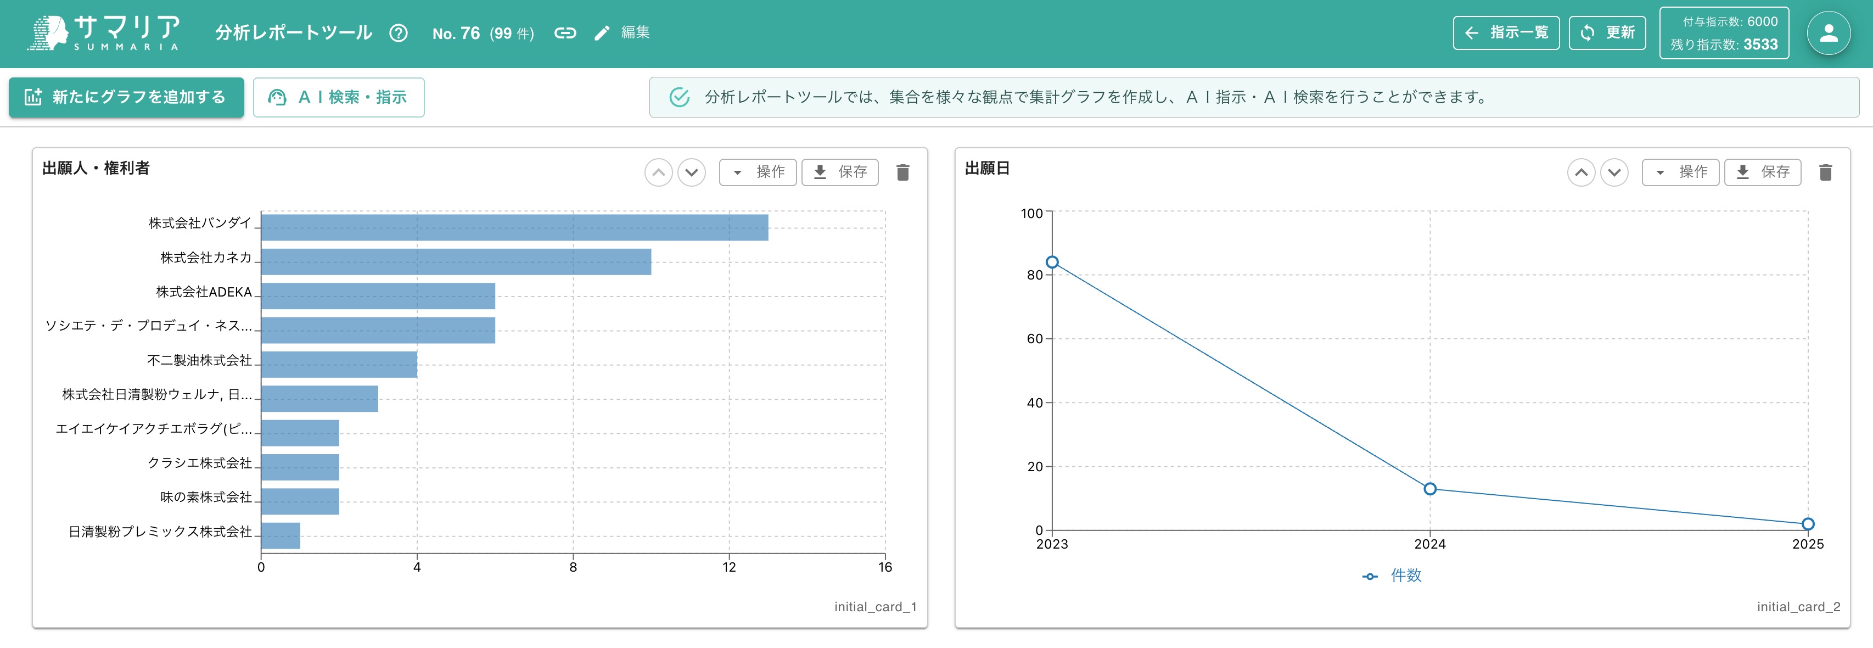1873x648 pixels.
Task: Open the user account avatar
Action: coord(1829,33)
